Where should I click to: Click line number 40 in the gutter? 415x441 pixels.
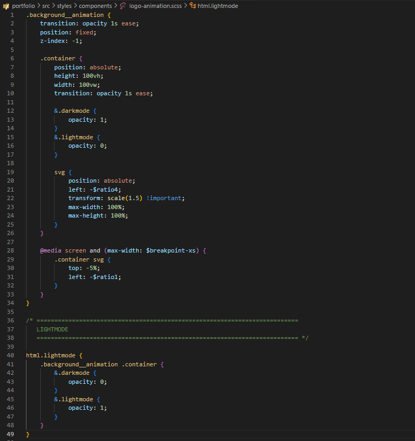click(x=11, y=355)
